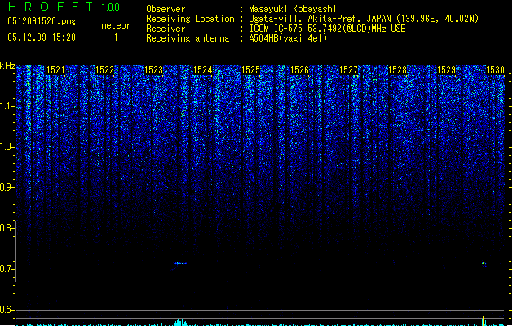Click the 1524 time marker
The width and height of the screenshot is (513, 326).
click(202, 70)
